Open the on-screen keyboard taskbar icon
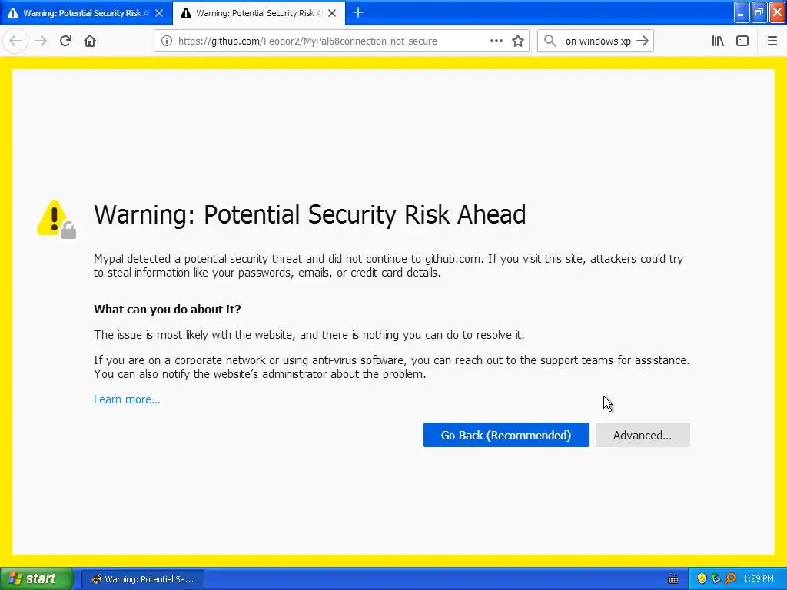Viewport: 787px width, 590px height. (673, 579)
